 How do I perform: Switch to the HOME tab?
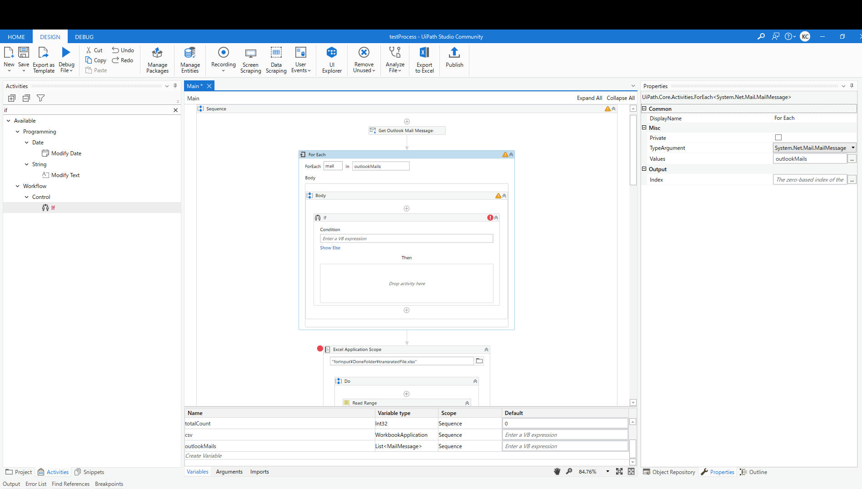tap(16, 37)
